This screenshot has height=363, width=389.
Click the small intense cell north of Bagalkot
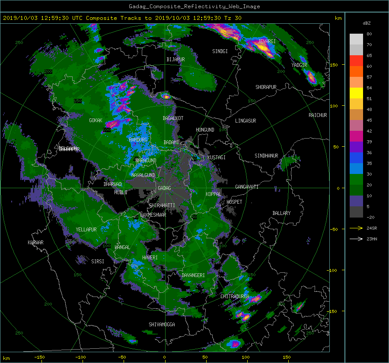(166, 96)
